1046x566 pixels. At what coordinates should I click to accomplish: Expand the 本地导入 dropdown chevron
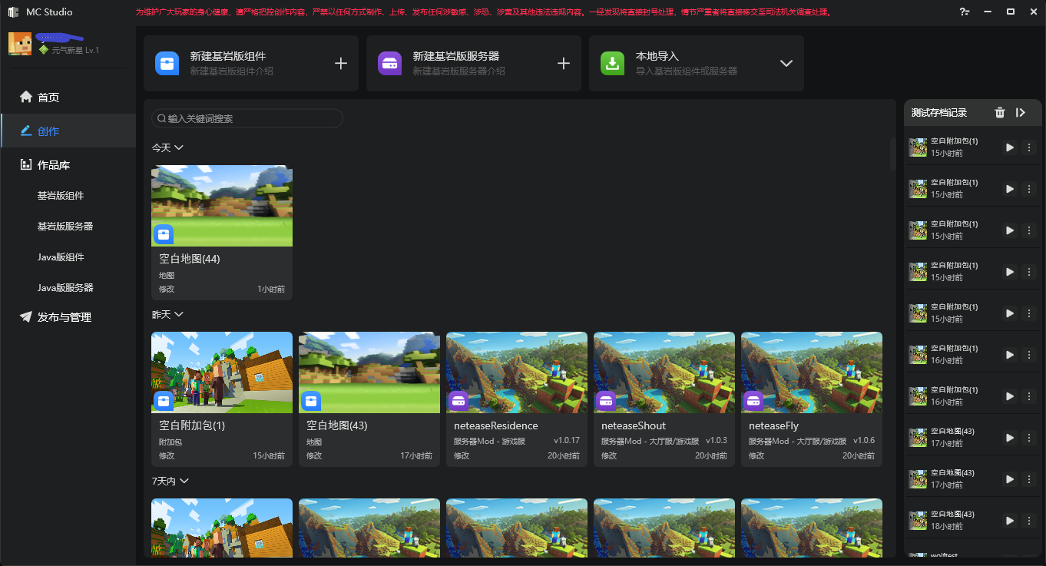pos(786,63)
